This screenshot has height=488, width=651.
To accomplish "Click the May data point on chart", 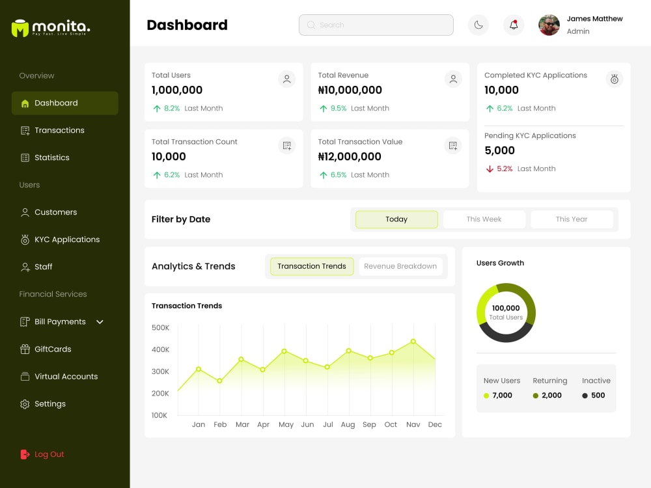I will coord(284,351).
